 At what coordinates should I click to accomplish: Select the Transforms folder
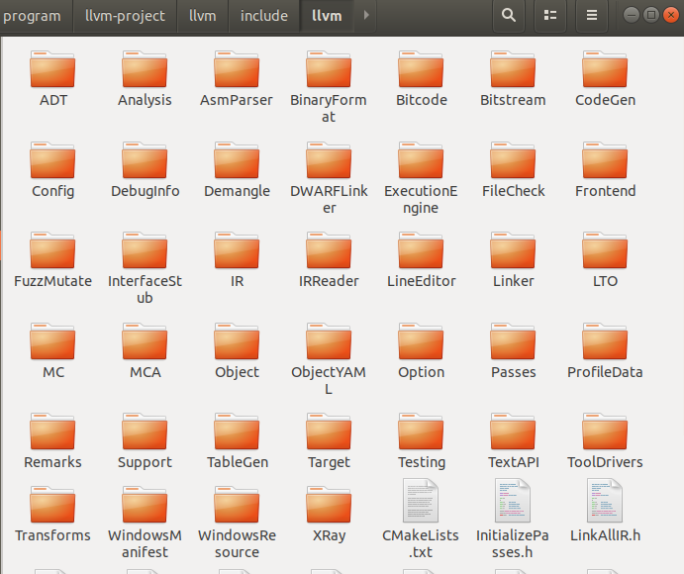click(x=52, y=515)
